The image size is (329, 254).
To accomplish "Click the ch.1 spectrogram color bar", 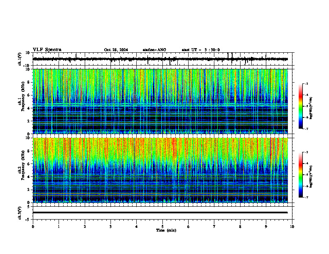I will pyautogui.click(x=301, y=106).
